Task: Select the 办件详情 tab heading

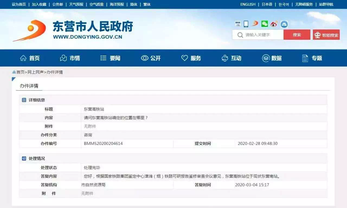Action: (x=29, y=86)
